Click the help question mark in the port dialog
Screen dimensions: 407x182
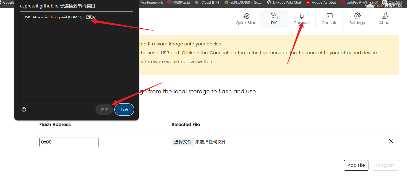24,109
